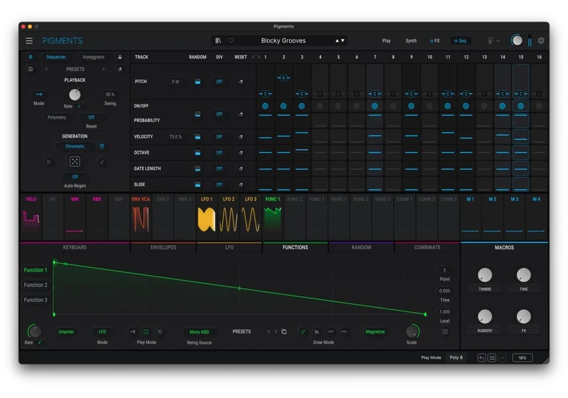Open the Chromatic scale dropdown
The image size is (568, 398).
point(75,146)
